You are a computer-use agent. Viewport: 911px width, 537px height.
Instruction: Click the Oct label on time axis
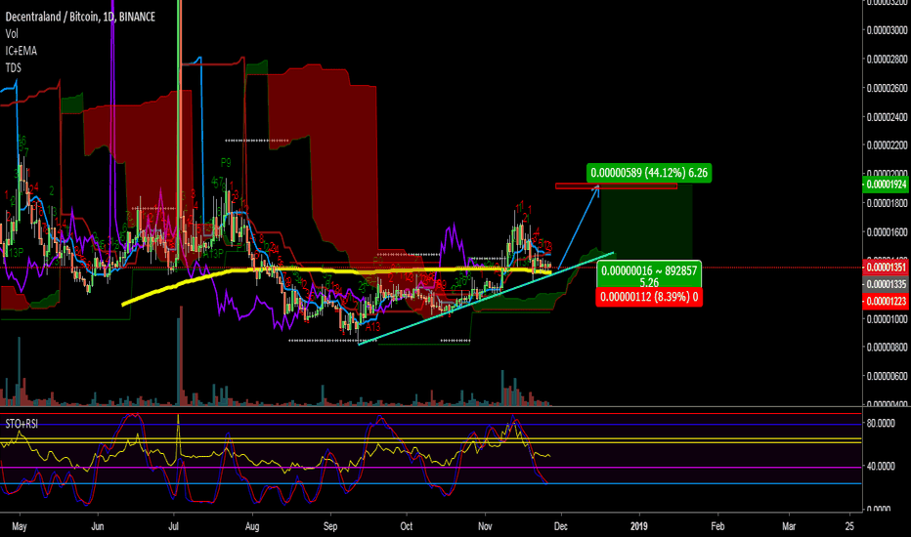(406, 526)
